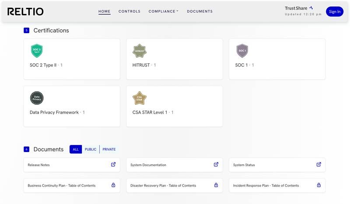The image size is (350, 204).
Task: Open Disaster Recovery Plan - Table of Contents
Action: (174, 186)
